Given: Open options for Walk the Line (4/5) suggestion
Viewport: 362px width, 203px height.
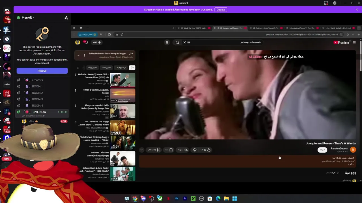Looking at the screenshot, I should [x=76, y=75].
